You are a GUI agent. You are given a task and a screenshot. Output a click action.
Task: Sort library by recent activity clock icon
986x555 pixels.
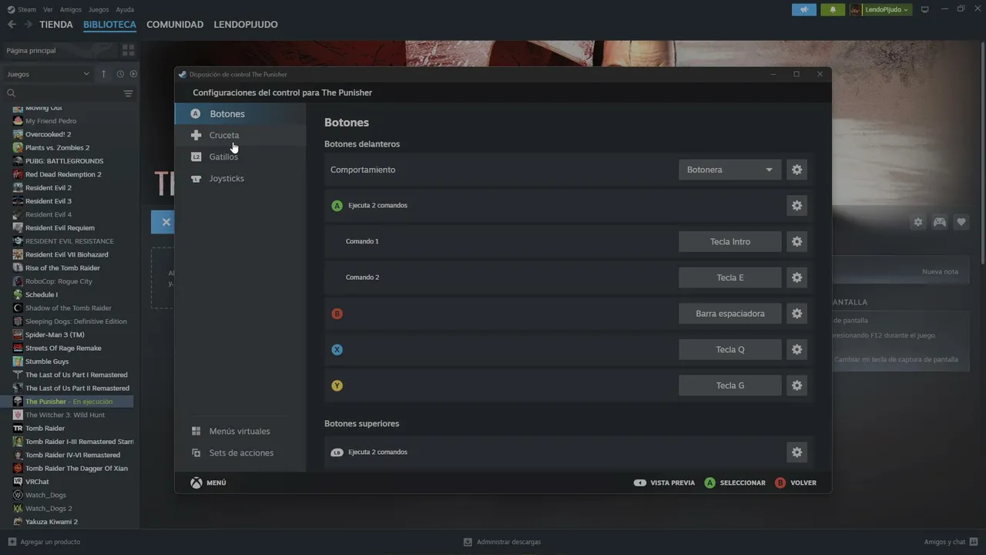pos(120,74)
